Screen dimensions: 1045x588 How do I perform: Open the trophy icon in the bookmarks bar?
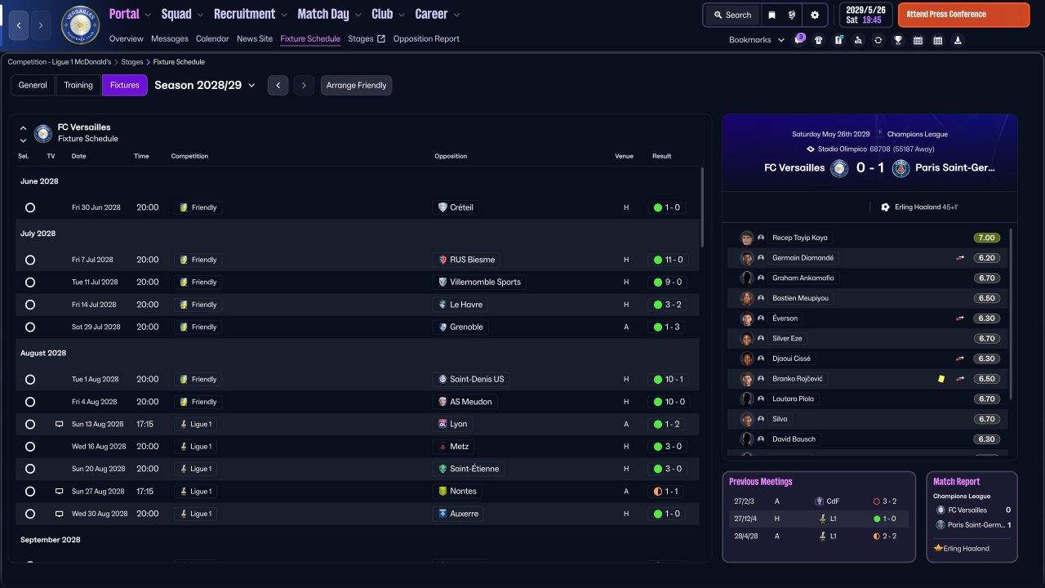[898, 40]
